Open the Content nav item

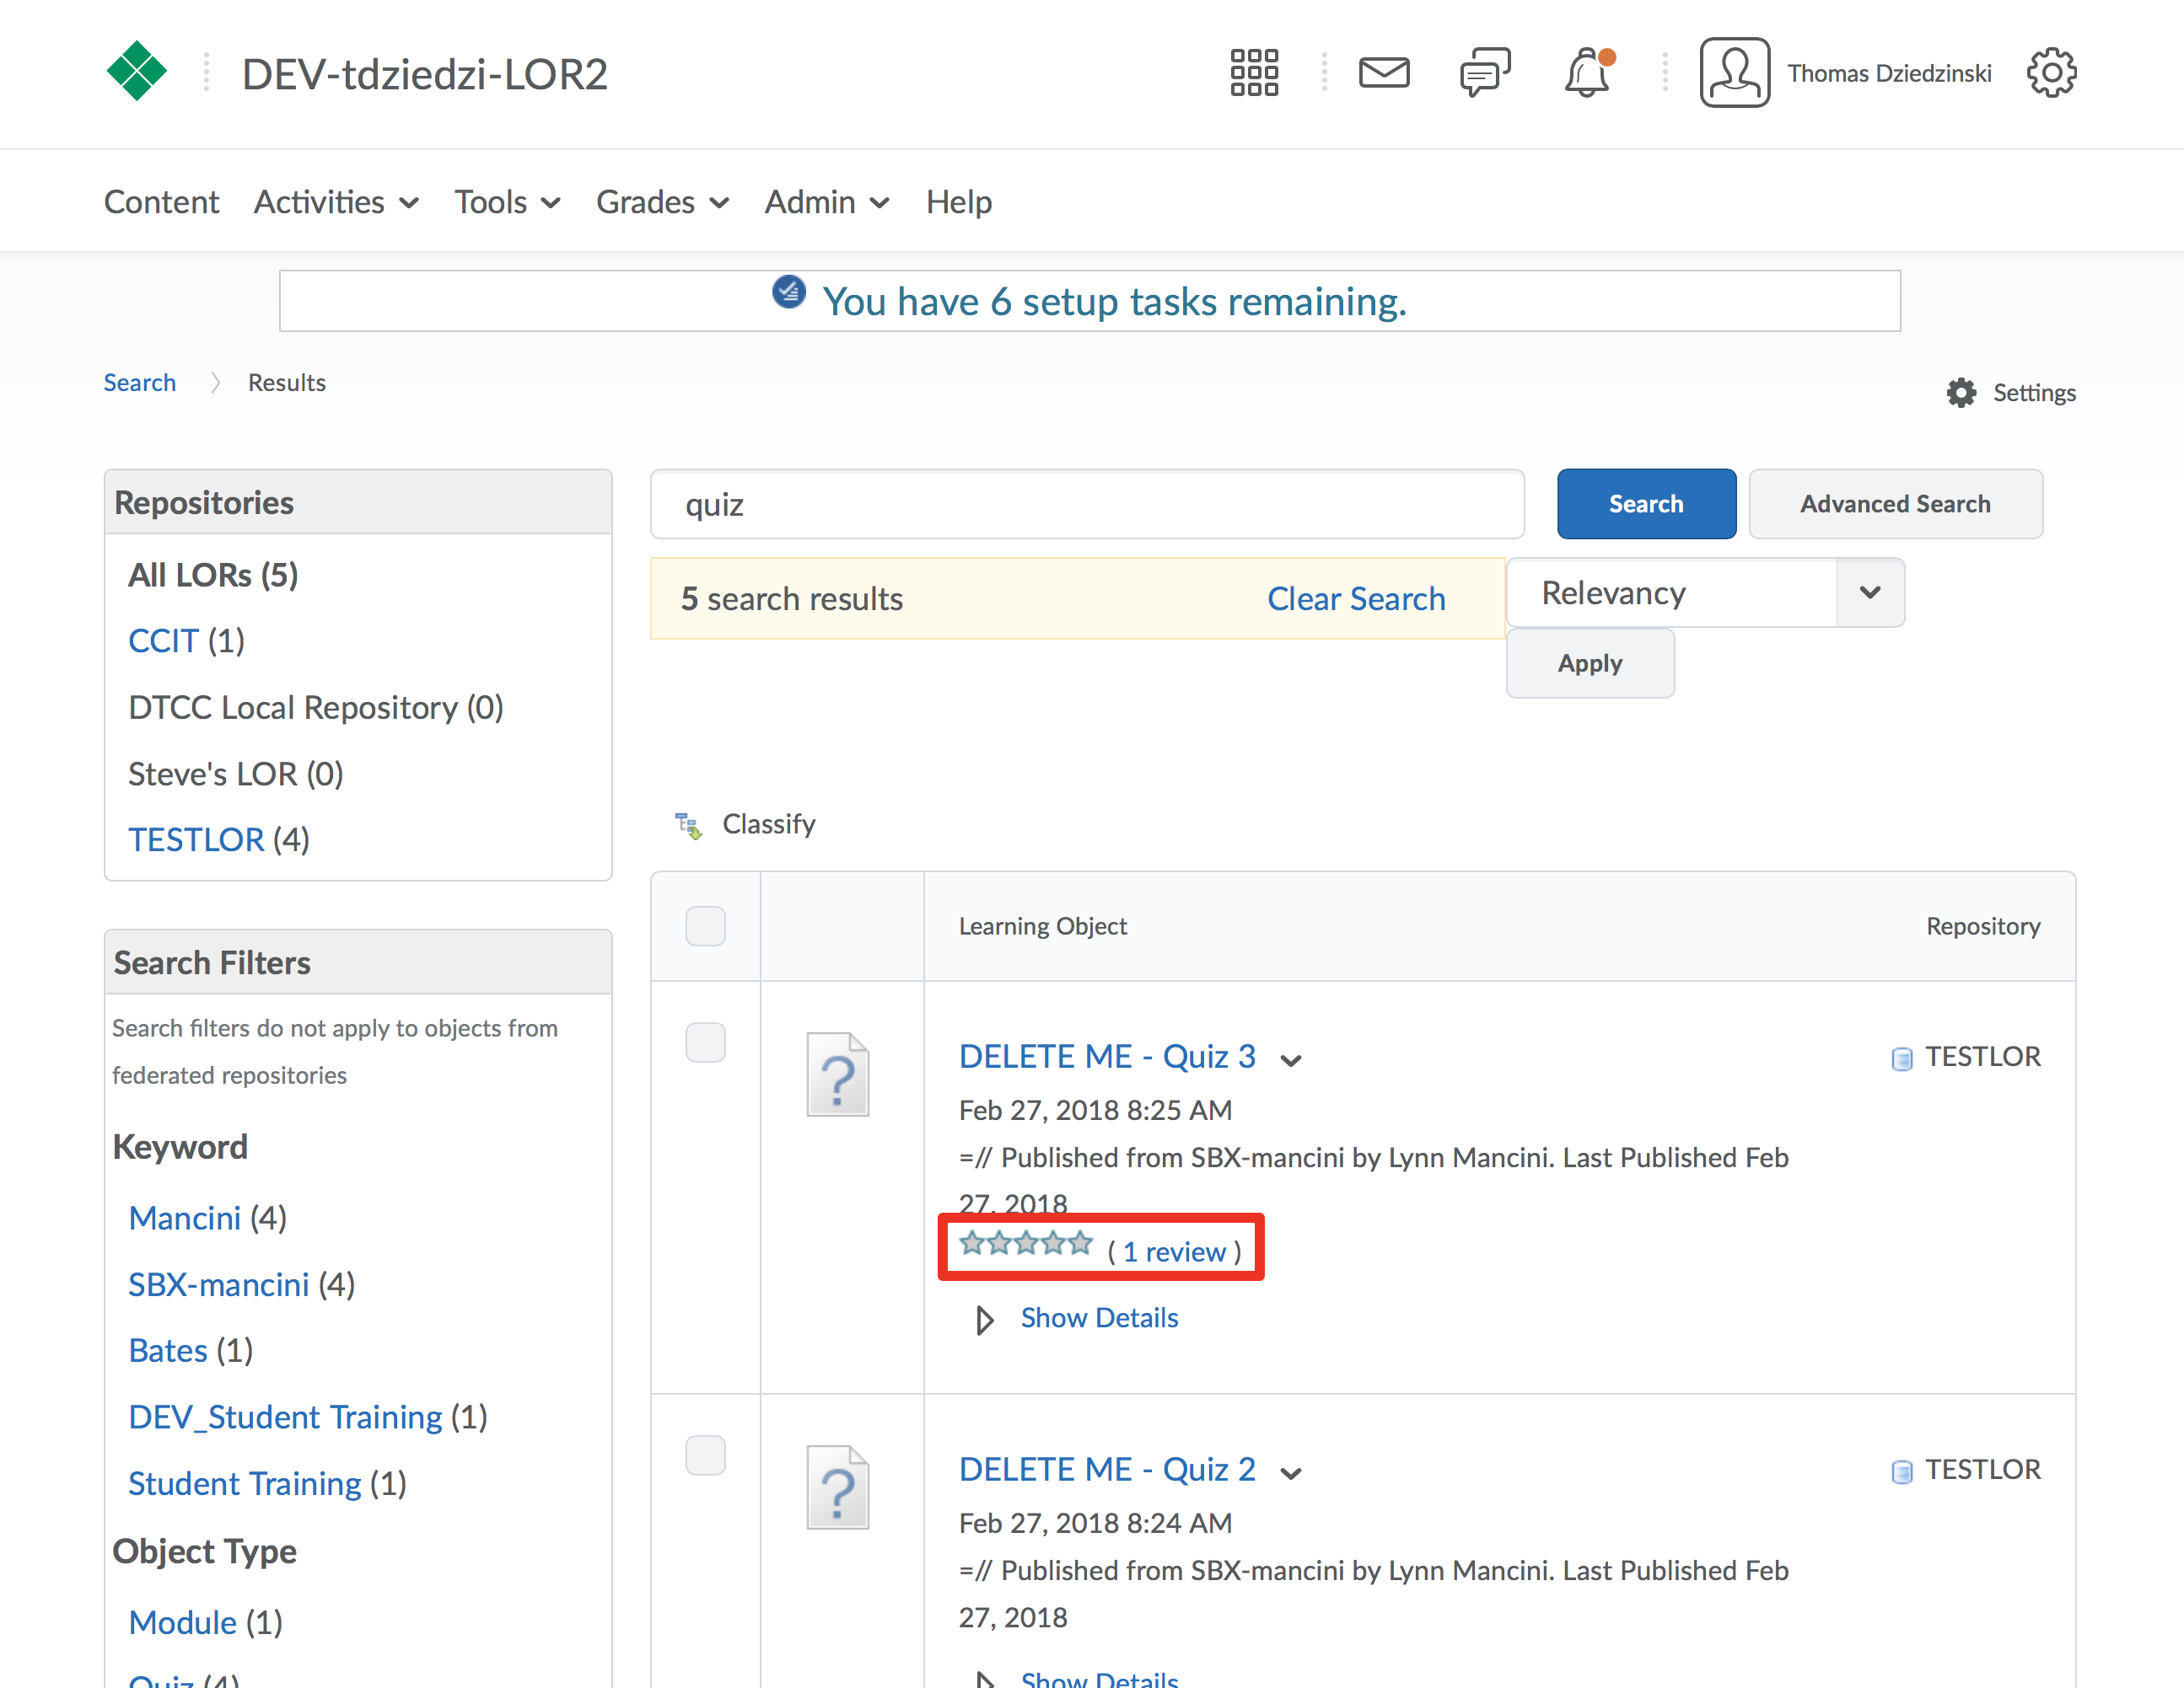point(161,203)
